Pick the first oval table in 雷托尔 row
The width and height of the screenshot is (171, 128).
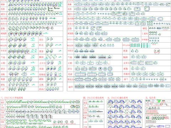click(x=79, y=79)
